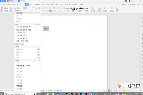
Task: Click the refresh cloud fonts button
Action: 37,24
